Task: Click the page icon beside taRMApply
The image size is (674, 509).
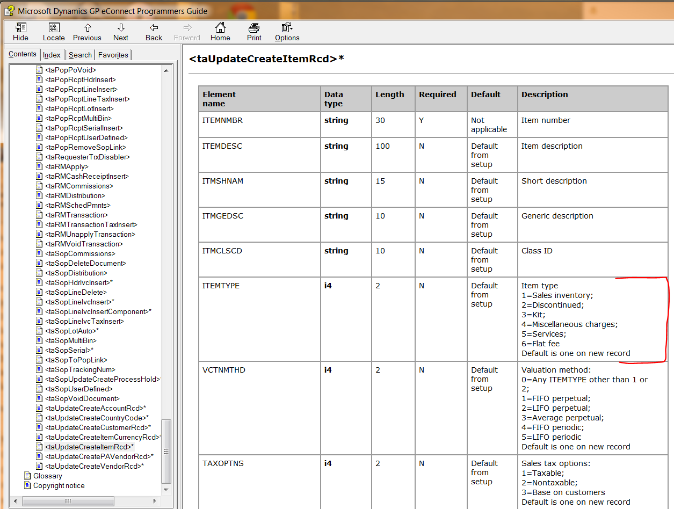Action: coord(39,166)
